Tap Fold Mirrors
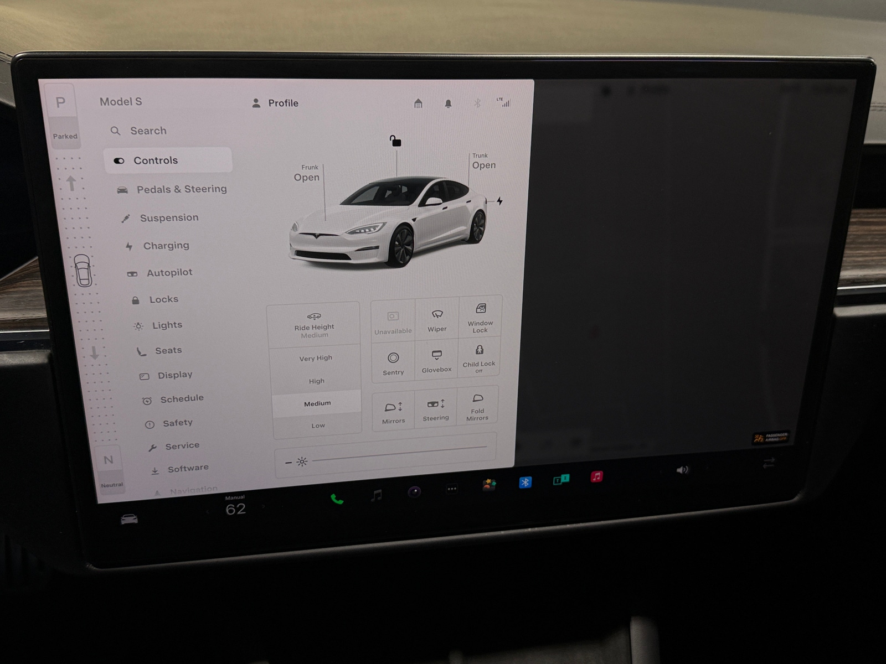Viewport: 886px width, 664px height. coord(478,408)
